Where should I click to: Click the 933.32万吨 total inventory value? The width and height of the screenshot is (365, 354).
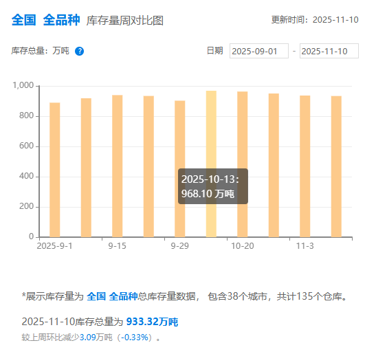(x=152, y=322)
